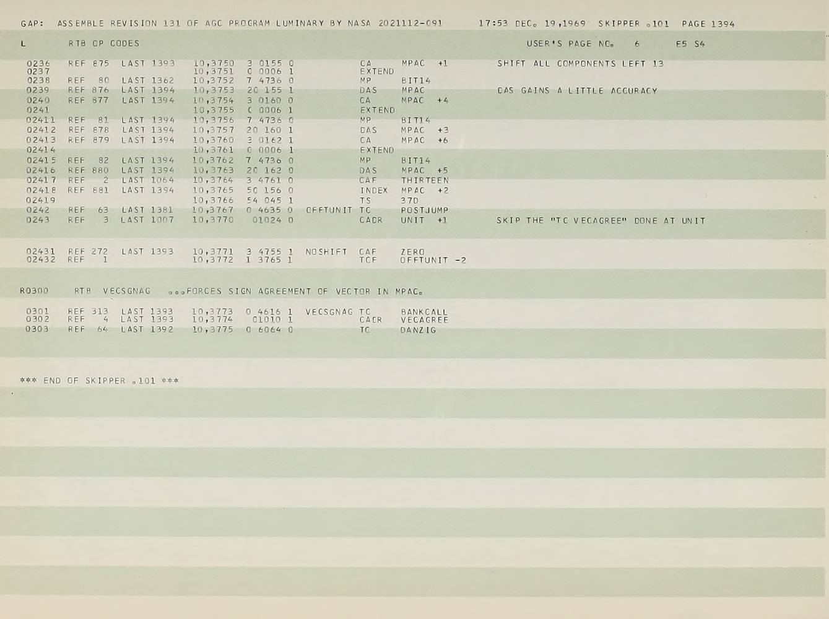Screen dimensions: 829x619
Task: Select line number 0239
Action: point(38,90)
